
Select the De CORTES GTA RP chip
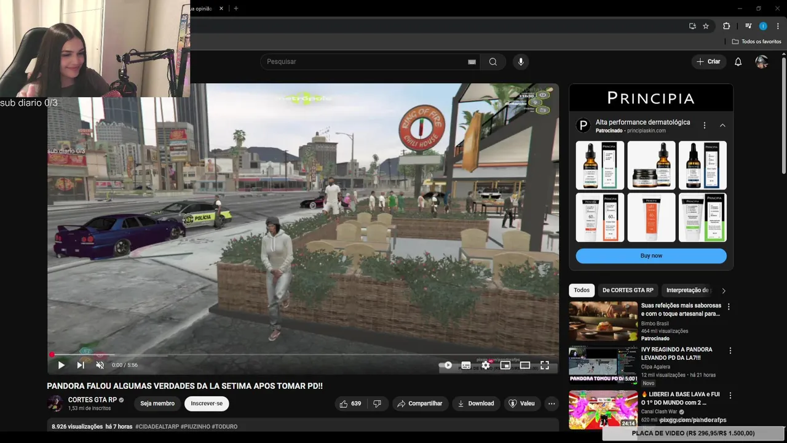[x=628, y=290]
